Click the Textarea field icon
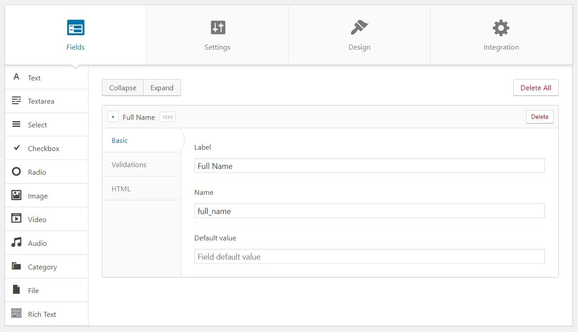 17,101
